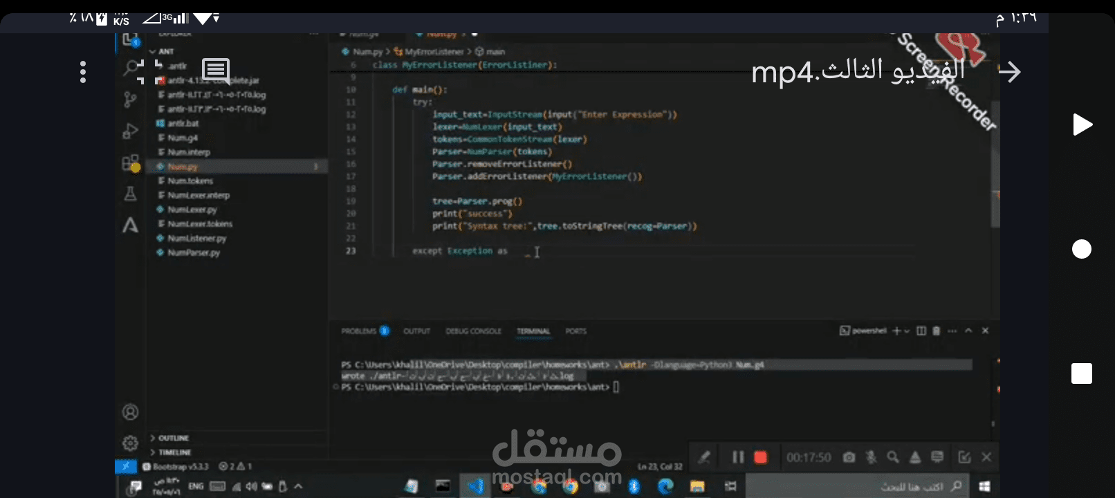Open the Accounts icon in the activity bar
Screen dimensions: 1115x498
click(130, 412)
